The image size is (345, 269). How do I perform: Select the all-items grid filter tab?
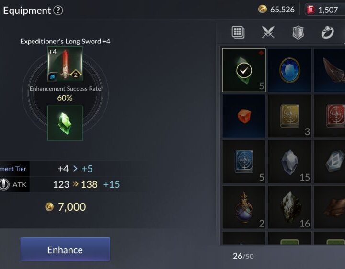pyautogui.click(x=238, y=32)
